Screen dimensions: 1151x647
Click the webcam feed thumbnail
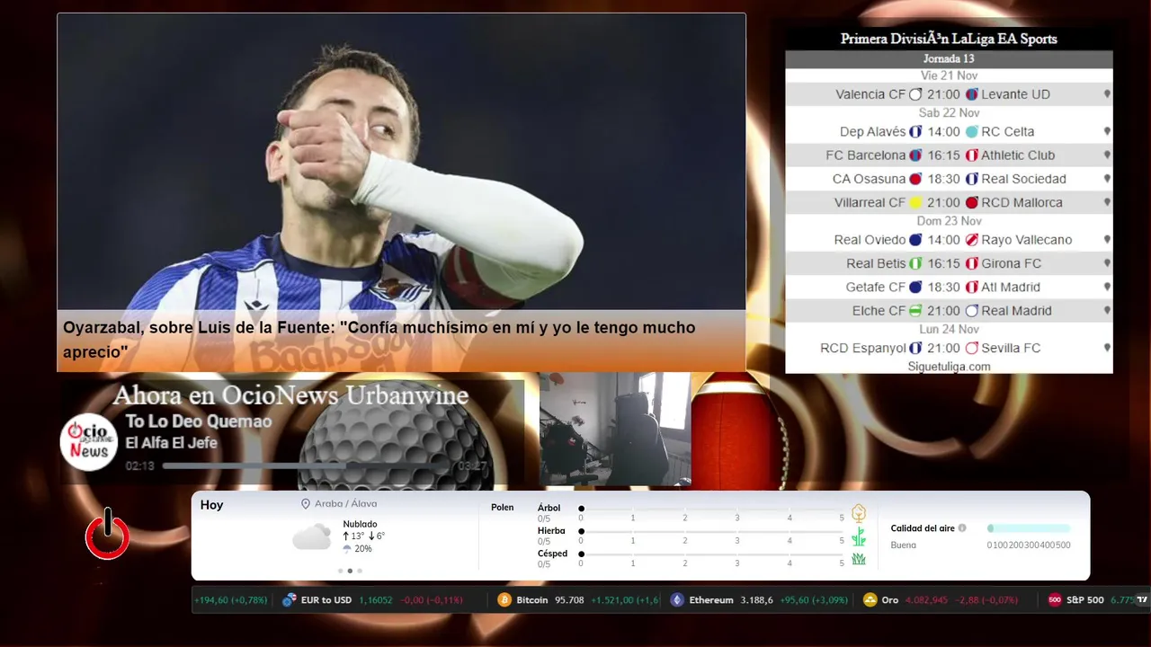coord(615,430)
